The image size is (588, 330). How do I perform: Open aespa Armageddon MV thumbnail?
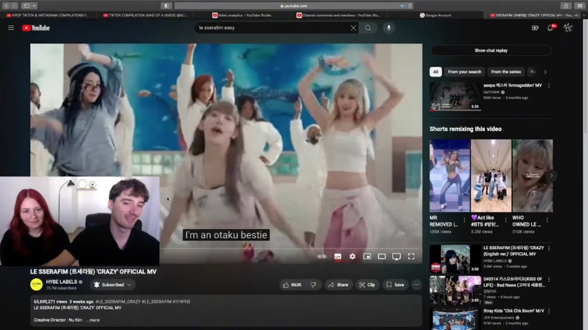tap(455, 96)
